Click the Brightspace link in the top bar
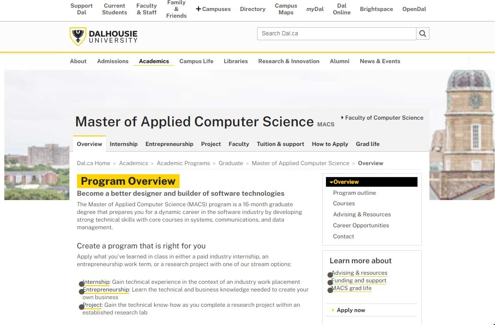495x325 pixels. click(376, 9)
